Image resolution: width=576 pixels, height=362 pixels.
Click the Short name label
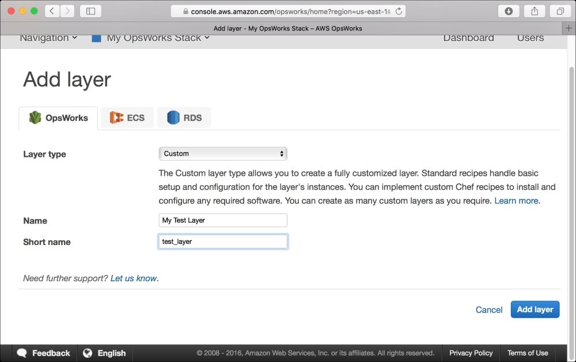47,242
